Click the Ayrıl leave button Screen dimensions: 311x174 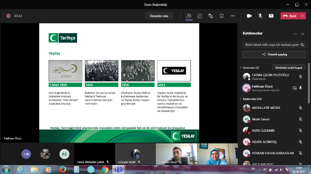pos(290,16)
